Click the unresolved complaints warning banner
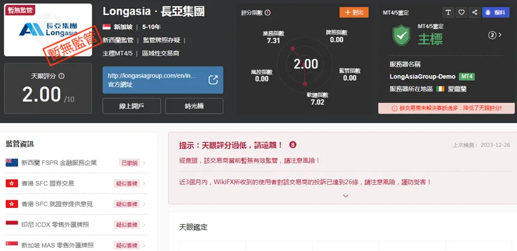Viewport: 517px width, 251px height. pyautogui.click(x=446, y=108)
